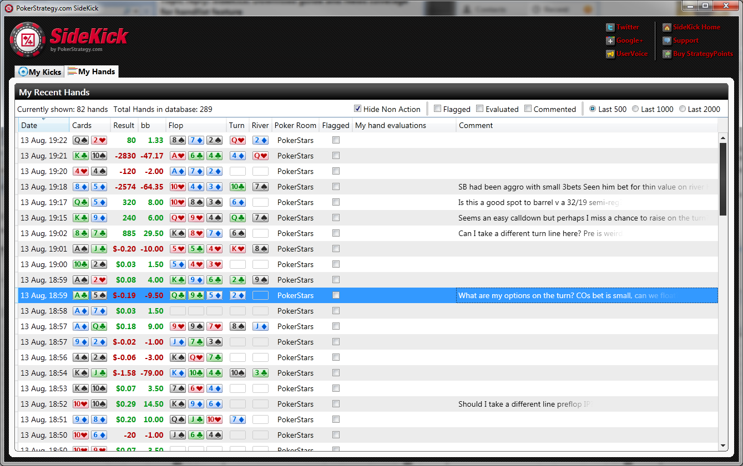743x466 pixels.
Task: Switch to the My Hands tab
Action: pyautogui.click(x=92, y=71)
